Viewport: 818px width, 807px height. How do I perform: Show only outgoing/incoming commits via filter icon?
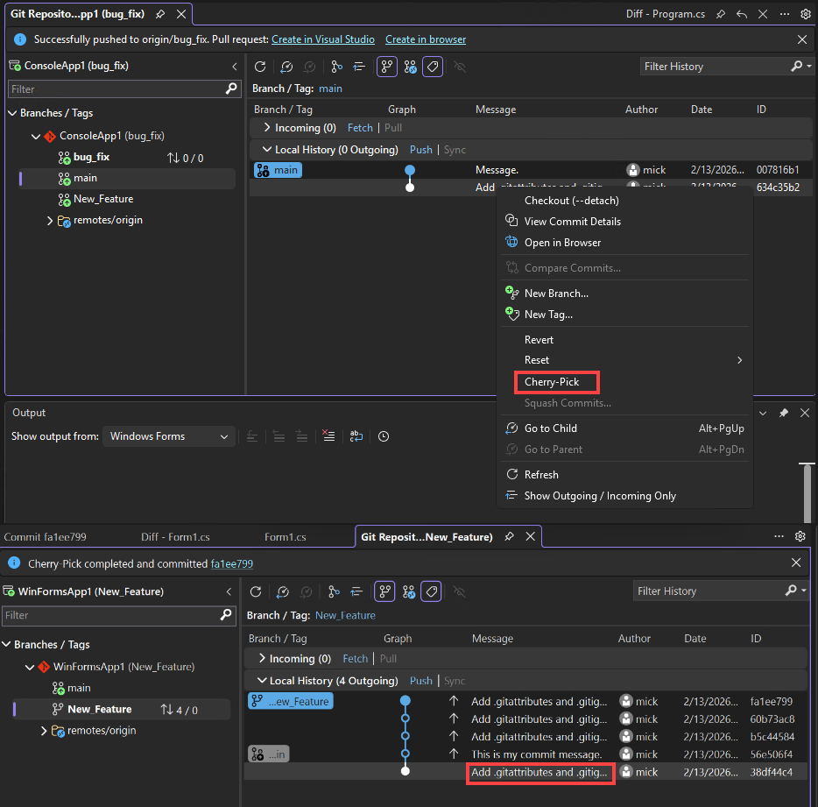click(359, 66)
